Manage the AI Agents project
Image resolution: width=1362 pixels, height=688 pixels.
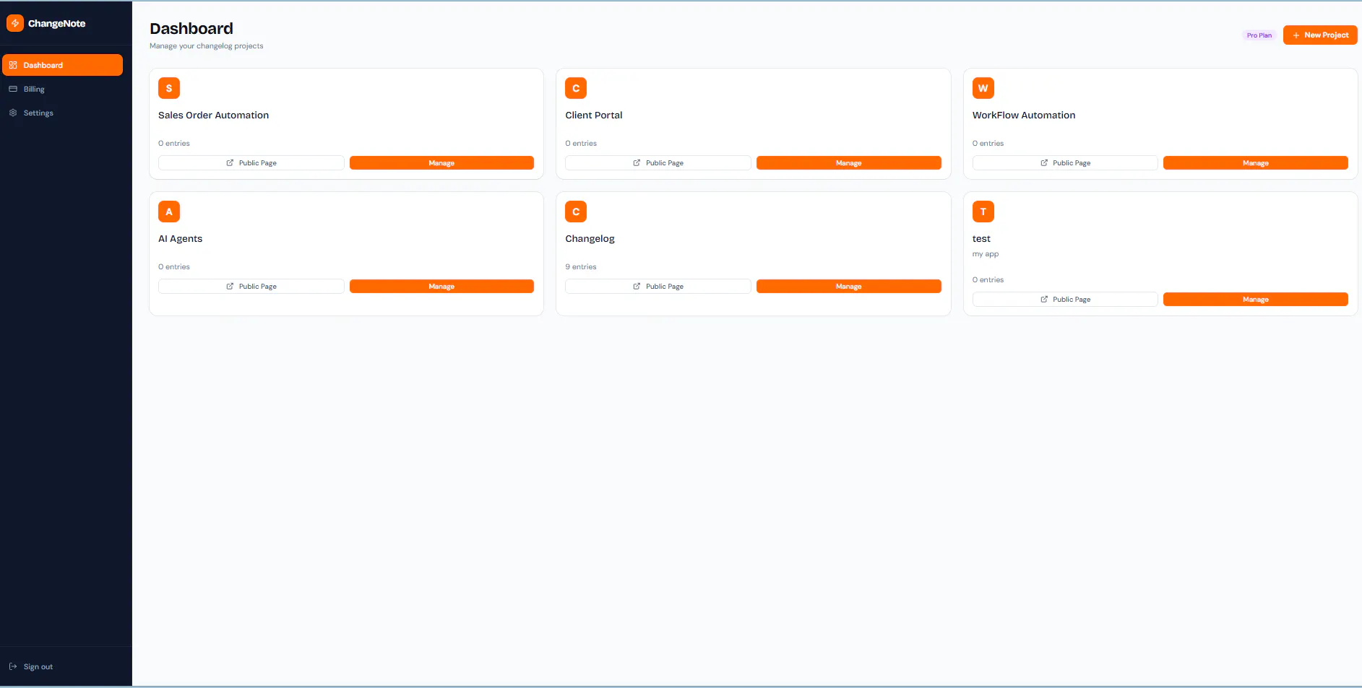coord(441,287)
